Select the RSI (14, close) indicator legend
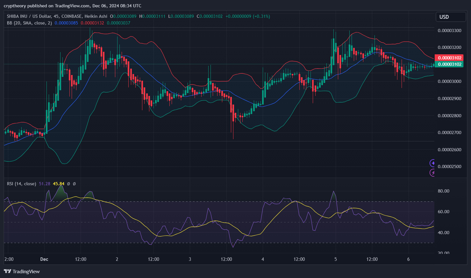Screen dimensions: 471x278 click(21, 184)
